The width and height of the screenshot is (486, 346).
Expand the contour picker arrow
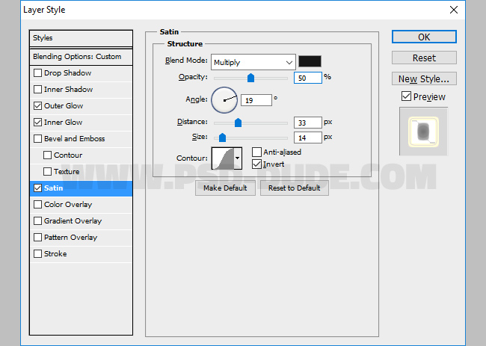pos(238,158)
